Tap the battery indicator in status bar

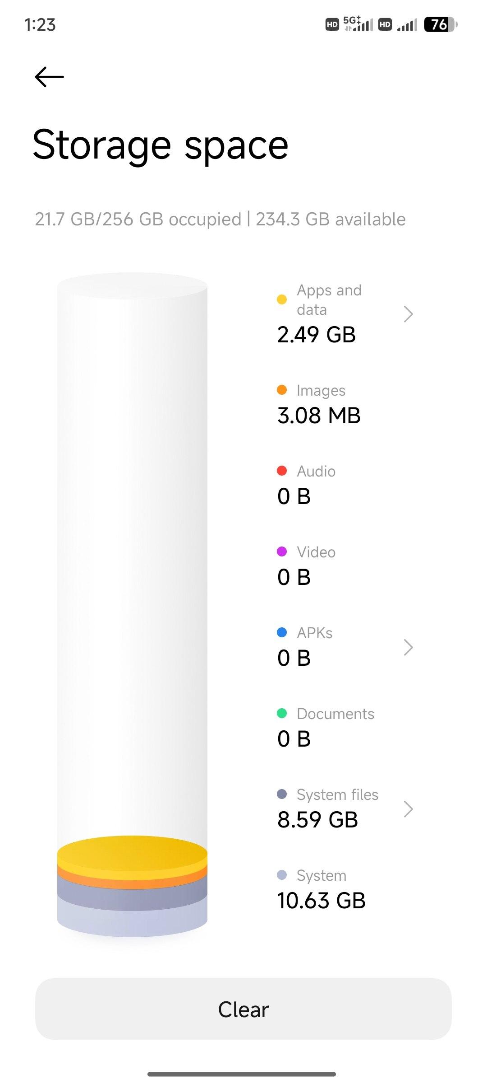[x=440, y=24]
